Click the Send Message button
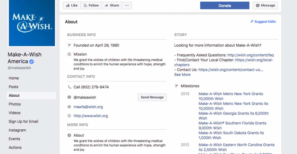 pyautogui.click(x=152, y=97)
